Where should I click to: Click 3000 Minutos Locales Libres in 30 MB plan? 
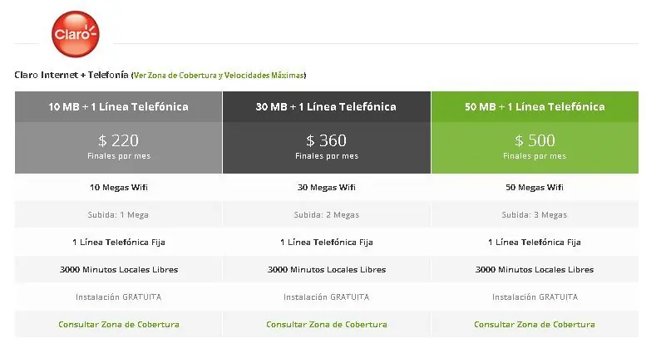tap(326, 270)
